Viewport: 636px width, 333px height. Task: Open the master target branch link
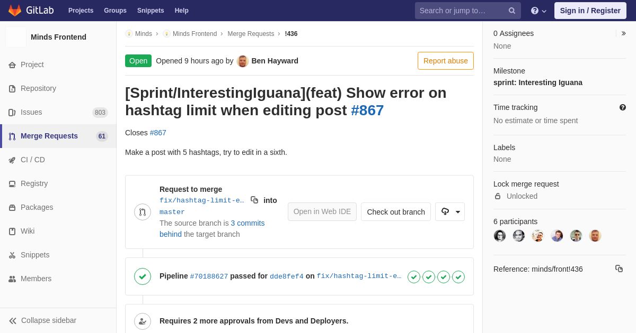172,212
